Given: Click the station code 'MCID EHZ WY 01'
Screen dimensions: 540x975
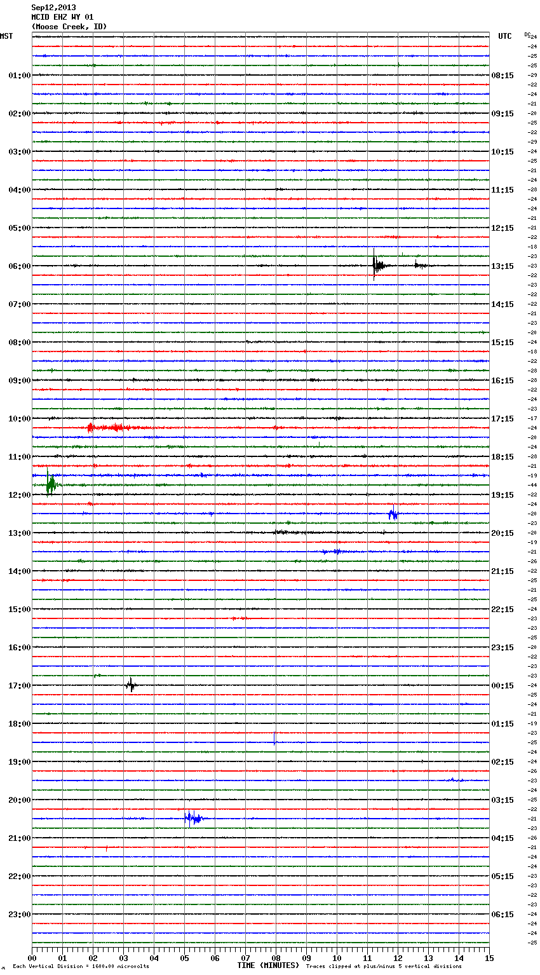Looking at the screenshot, I should 62,17.
